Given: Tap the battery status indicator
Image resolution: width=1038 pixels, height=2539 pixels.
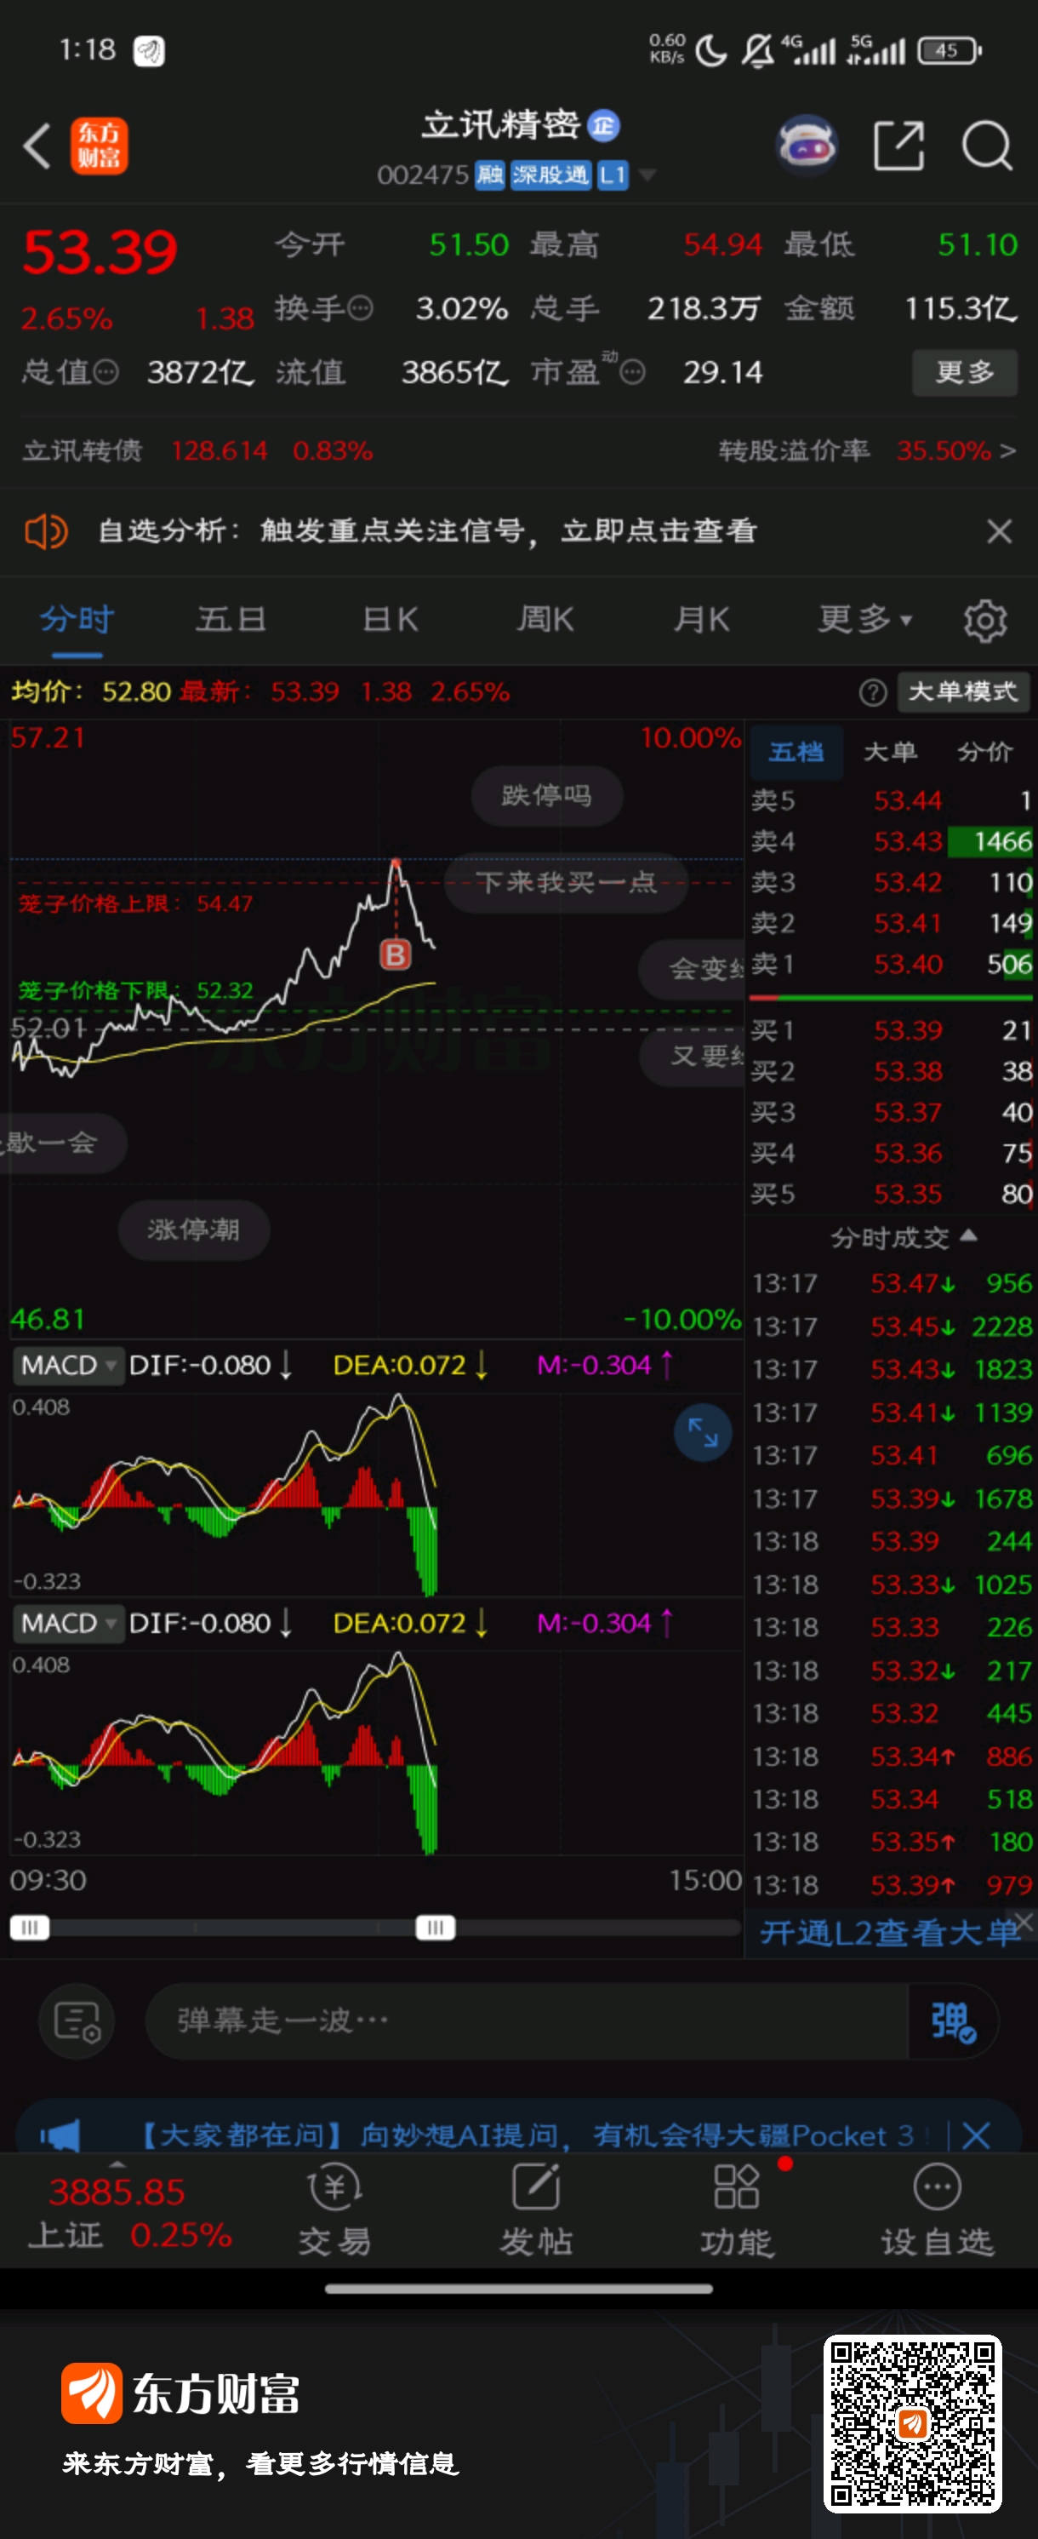Looking at the screenshot, I should pos(950,50).
